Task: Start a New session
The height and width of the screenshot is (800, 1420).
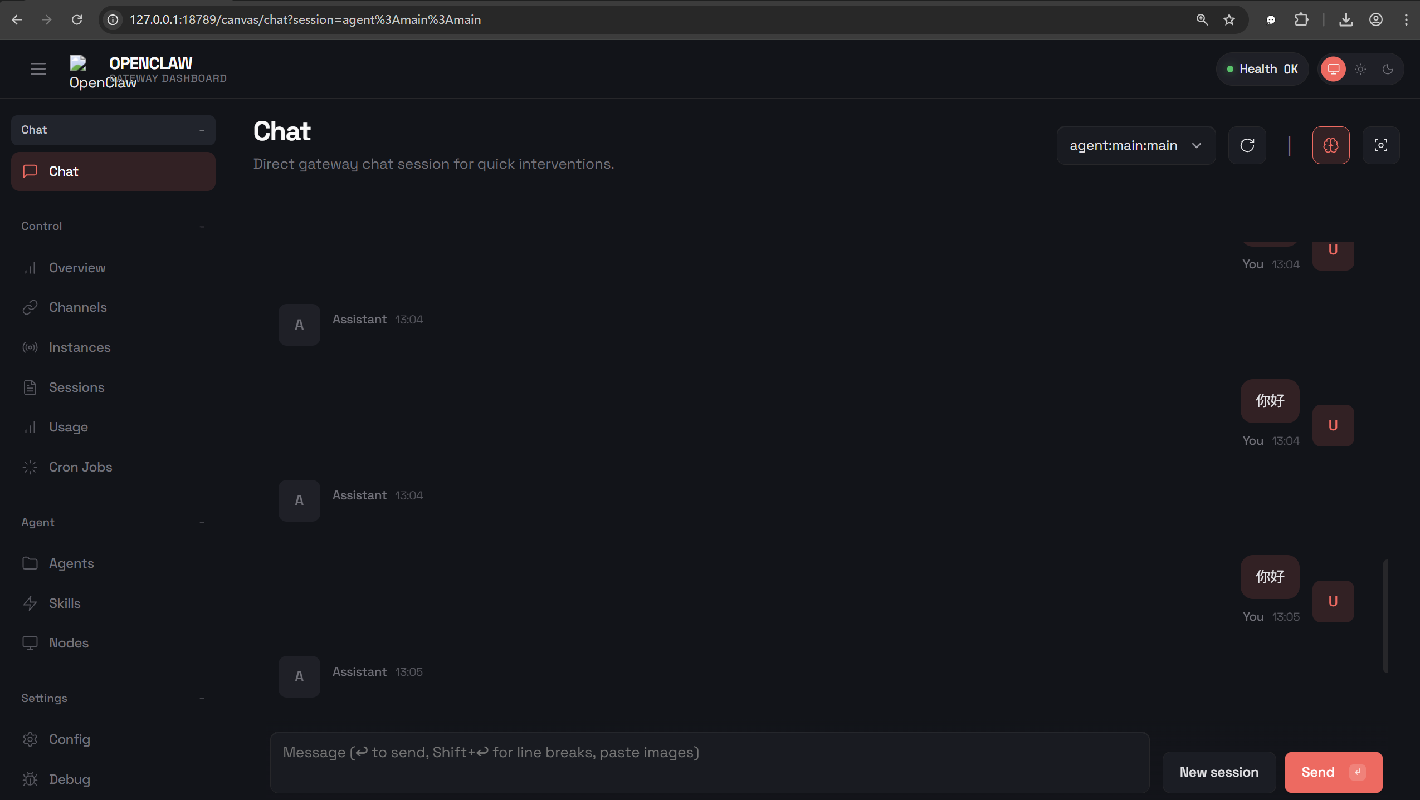Action: pos(1219,772)
